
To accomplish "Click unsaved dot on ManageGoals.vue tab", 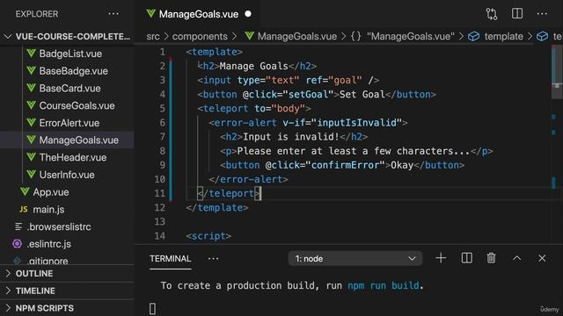I will point(248,14).
